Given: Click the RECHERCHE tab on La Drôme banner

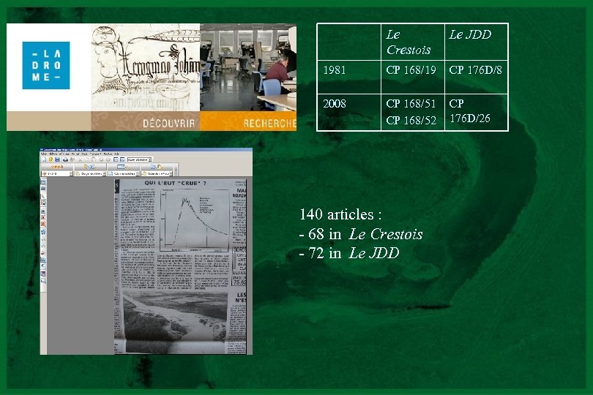Looking at the screenshot, I should 269,123.
